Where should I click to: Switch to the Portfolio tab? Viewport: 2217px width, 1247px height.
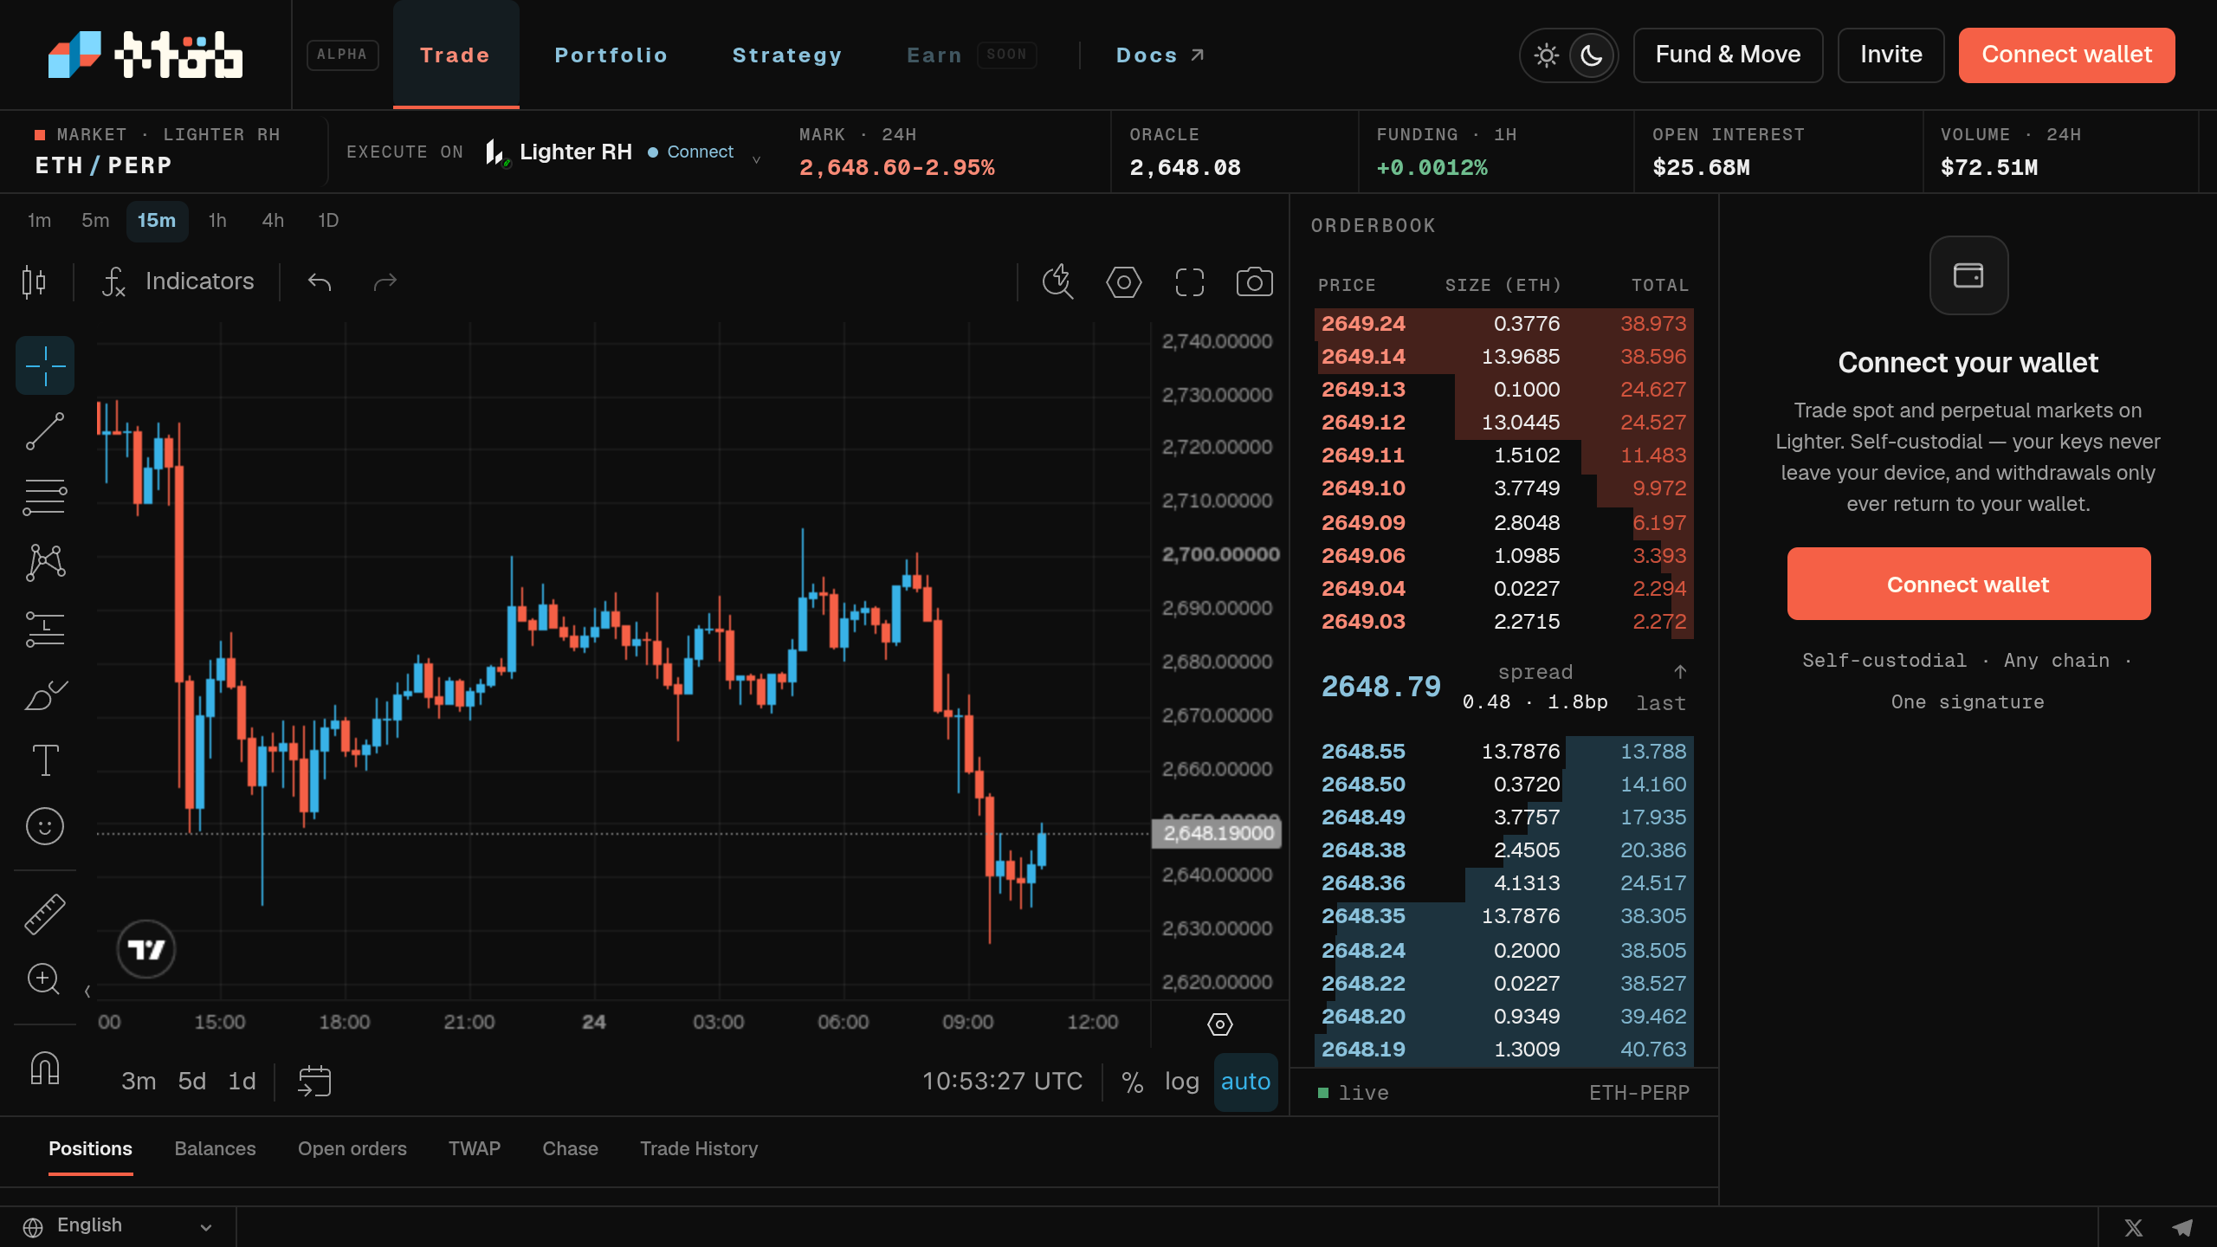click(611, 55)
